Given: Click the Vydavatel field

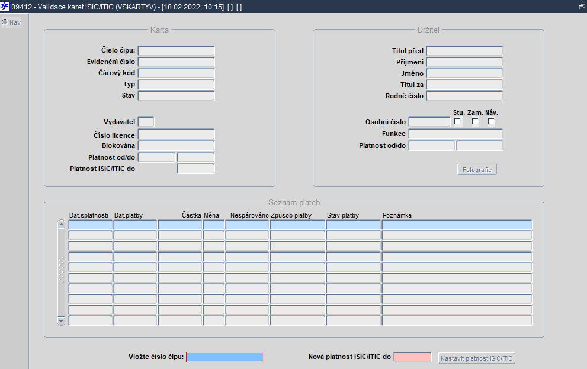Looking at the screenshot, I should coord(146,122).
